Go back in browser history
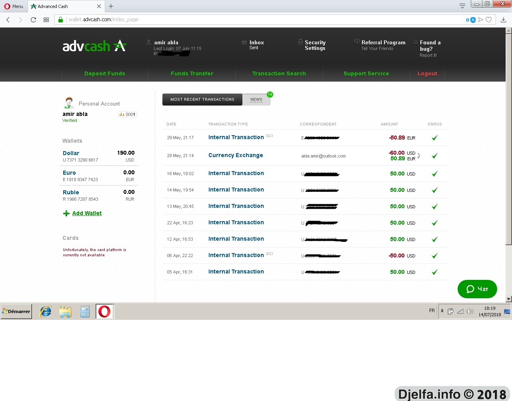The image size is (512, 401). (8, 20)
